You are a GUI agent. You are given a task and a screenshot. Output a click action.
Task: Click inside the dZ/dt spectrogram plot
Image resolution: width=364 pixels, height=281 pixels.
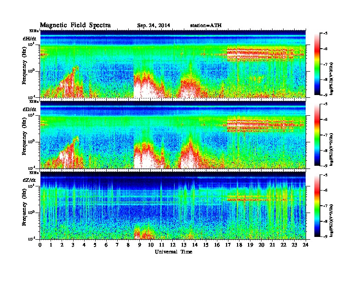click(173, 205)
